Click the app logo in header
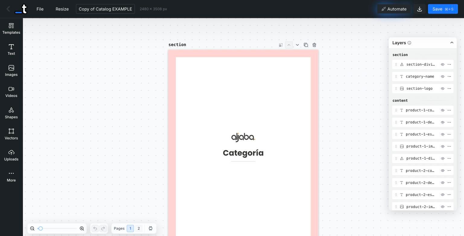Image resolution: width=464 pixels, height=236 pixels. point(21,9)
